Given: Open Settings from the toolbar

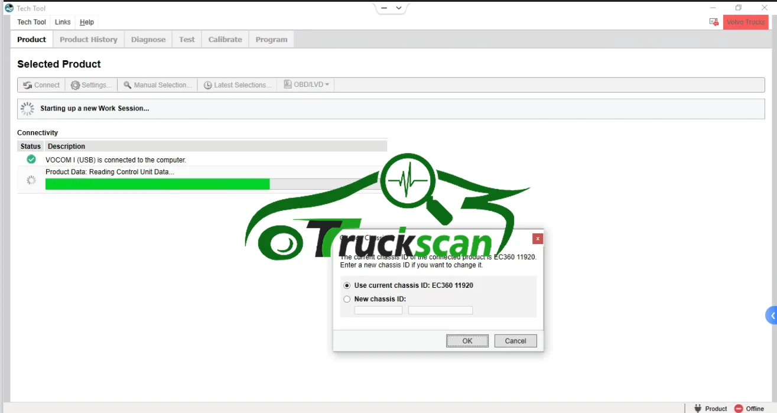Looking at the screenshot, I should [91, 85].
